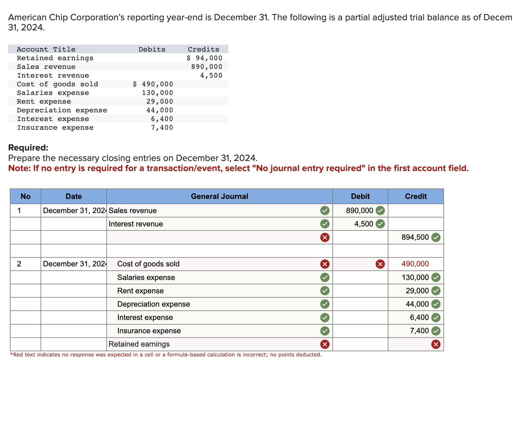513x421 pixels.
Task: Click the 894,500 credit amount
Action: (x=415, y=237)
